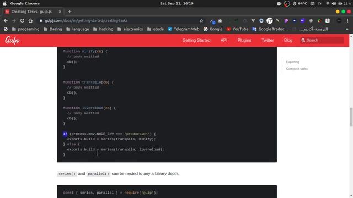This screenshot has width=353, height=198.
Task: Open the Google bookmark
Action: [213, 29]
